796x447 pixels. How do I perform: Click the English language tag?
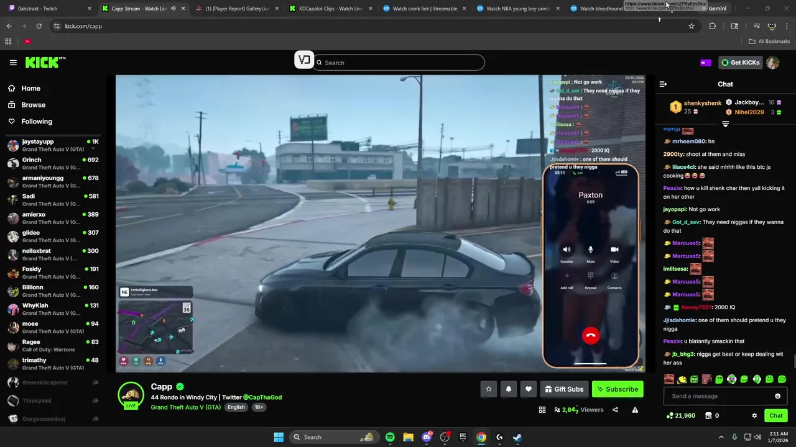pos(236,407)
